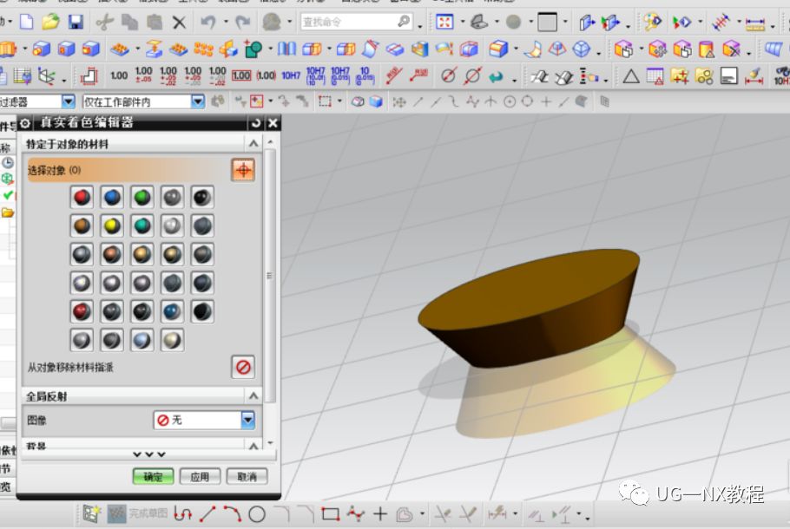This screenshot has height=529, width=790.
Task: Select the Quick Trim sketch tool
Action: click(x=443, y=514)
